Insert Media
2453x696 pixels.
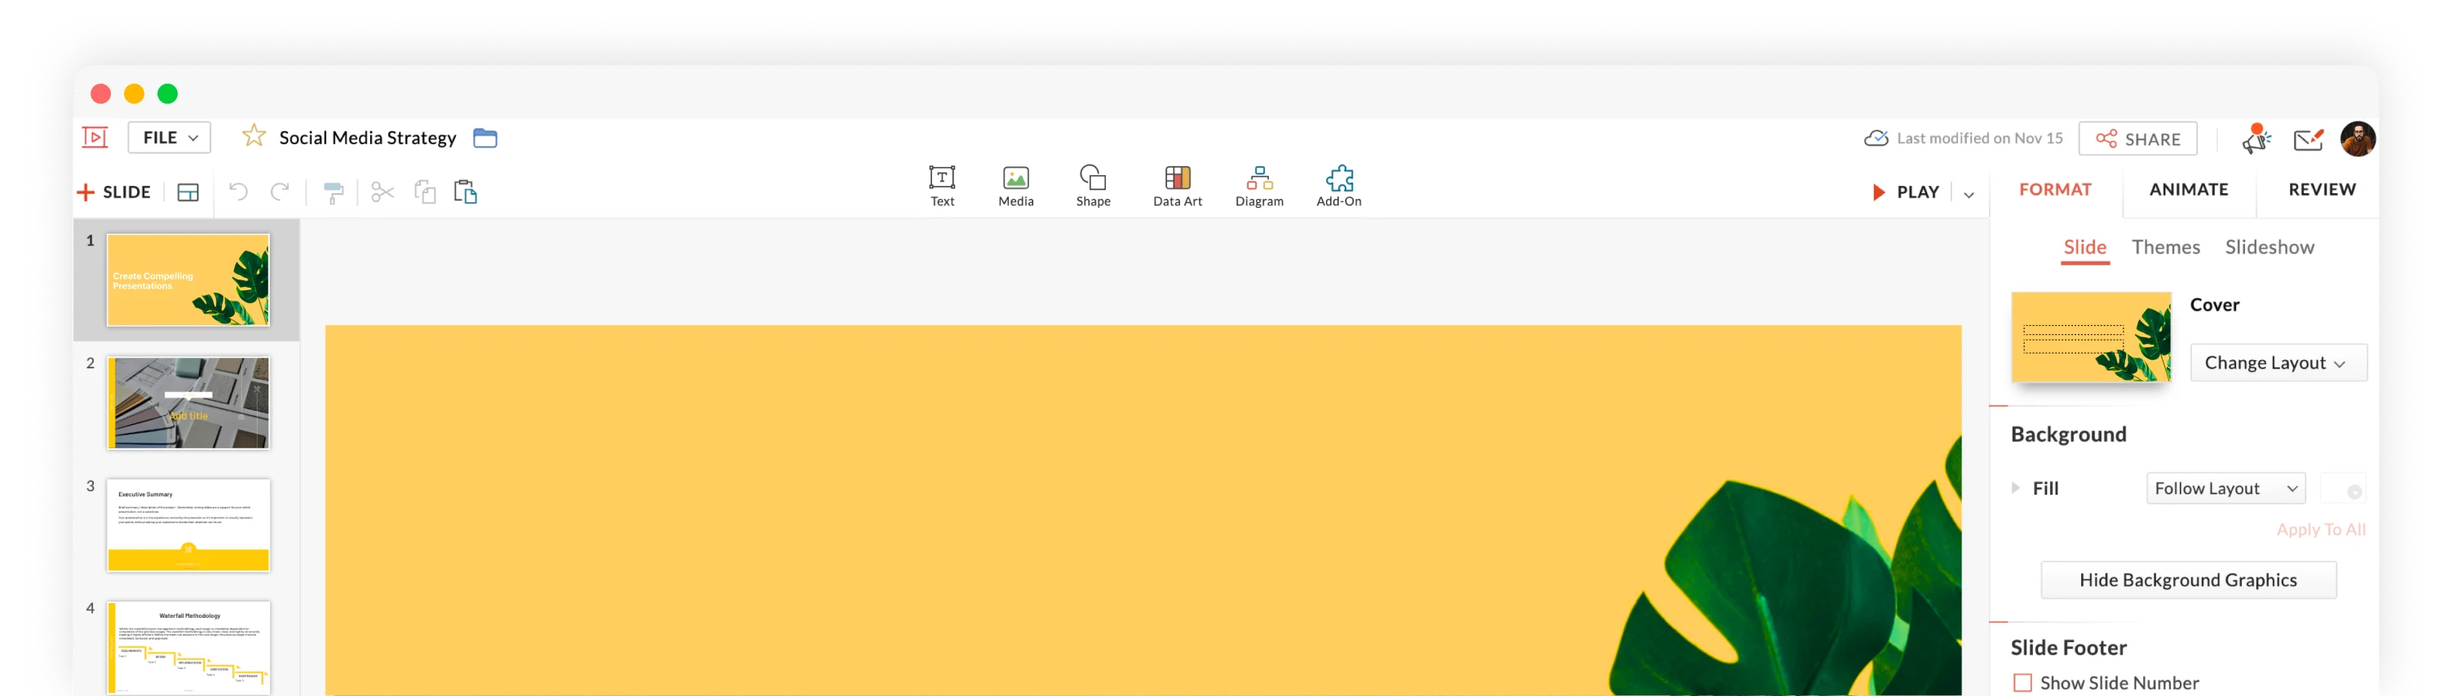click(1016, 186)
